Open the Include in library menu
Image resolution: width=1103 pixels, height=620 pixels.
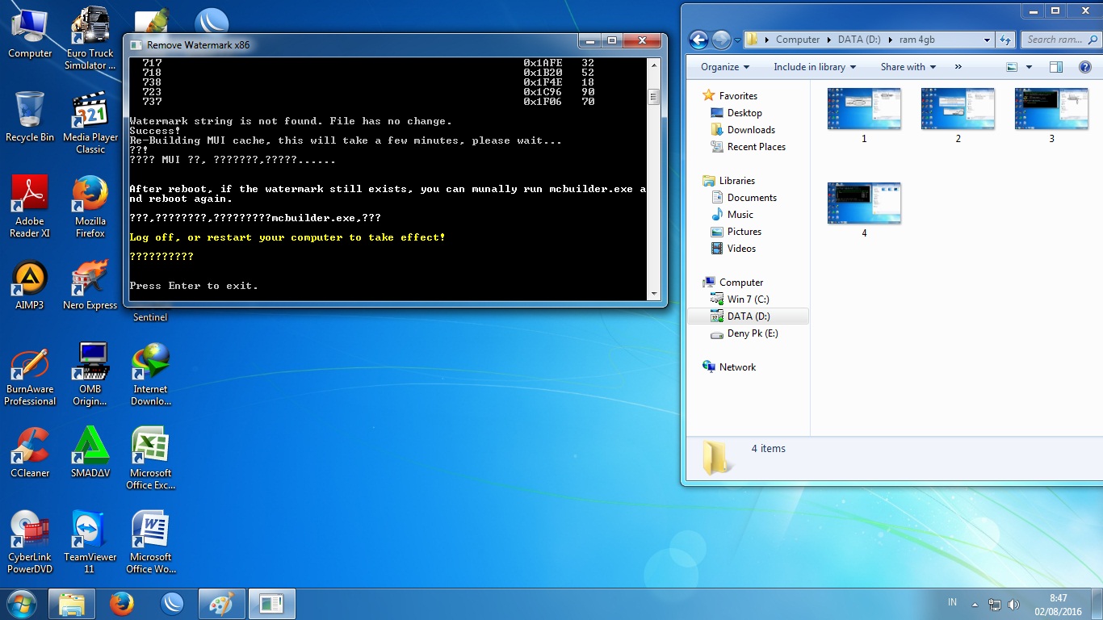point(814,67)
